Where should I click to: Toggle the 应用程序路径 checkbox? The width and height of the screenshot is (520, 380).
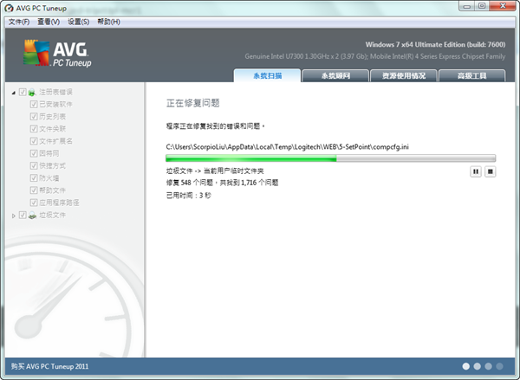pos(34,202)
